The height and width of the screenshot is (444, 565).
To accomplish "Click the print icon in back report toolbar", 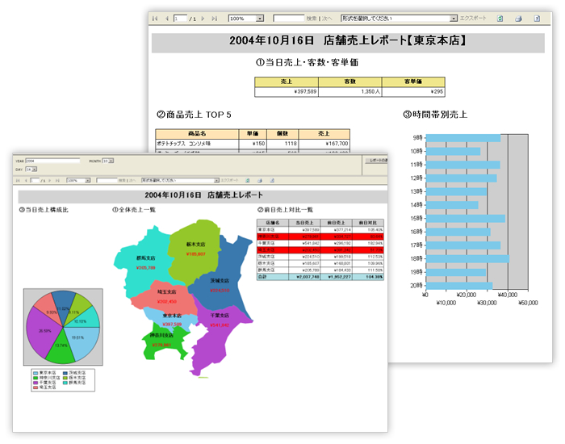I will (519, 18).
